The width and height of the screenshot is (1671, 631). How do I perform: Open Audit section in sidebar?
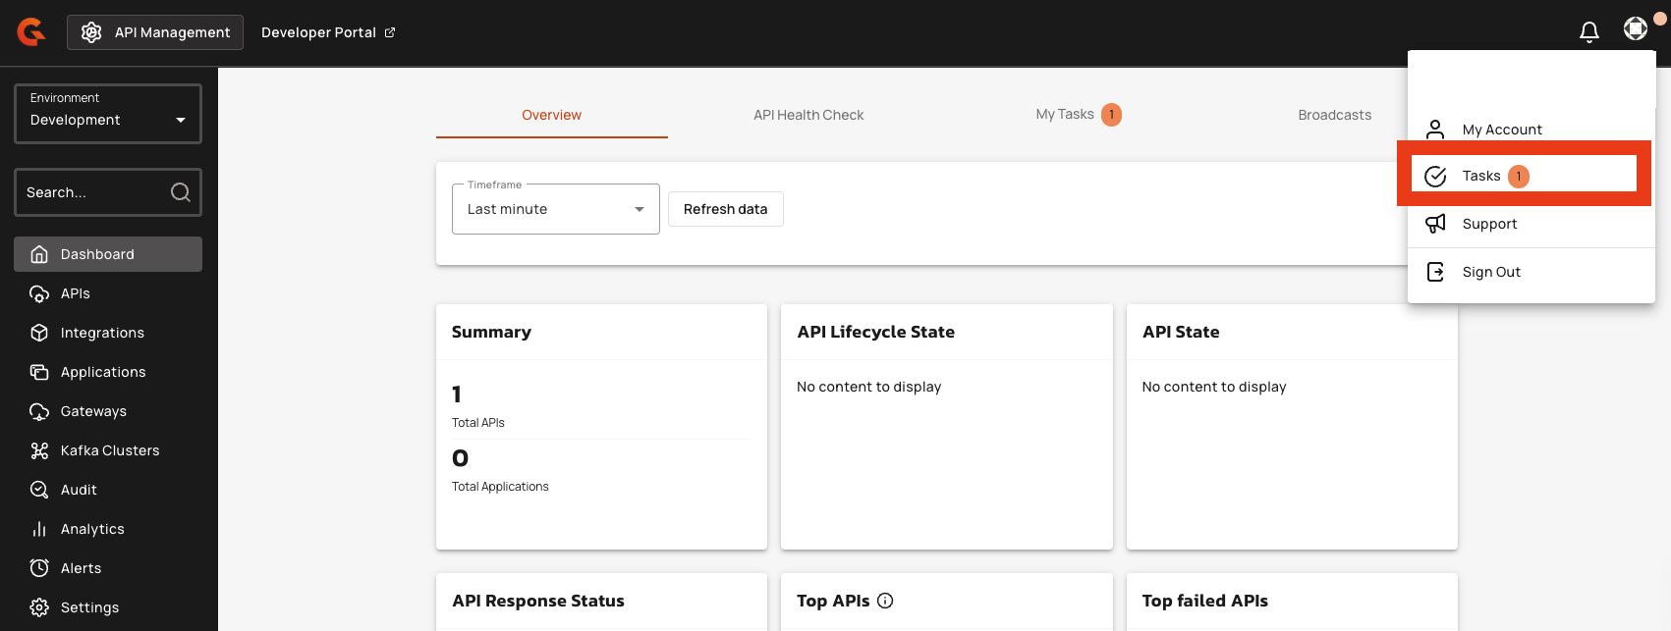coord(79,490)
